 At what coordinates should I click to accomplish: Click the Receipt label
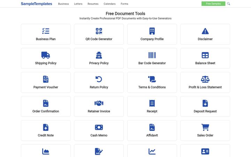coord(152,111)
